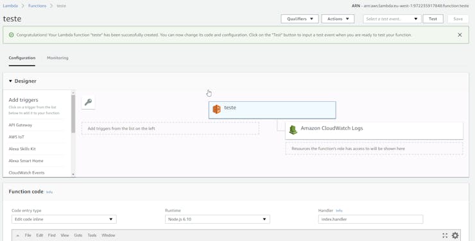Open the Tools menu in code editor
This screenshot has height=241, width=475.
[x=92, y=235]
